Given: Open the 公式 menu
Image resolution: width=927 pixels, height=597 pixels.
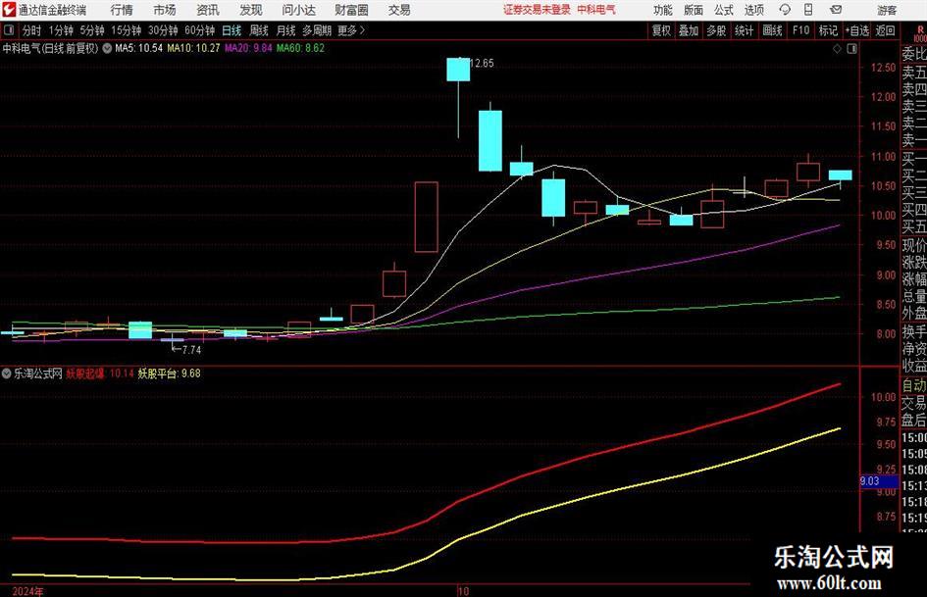Looking at the screenshot, I should [x=723, y=10].
